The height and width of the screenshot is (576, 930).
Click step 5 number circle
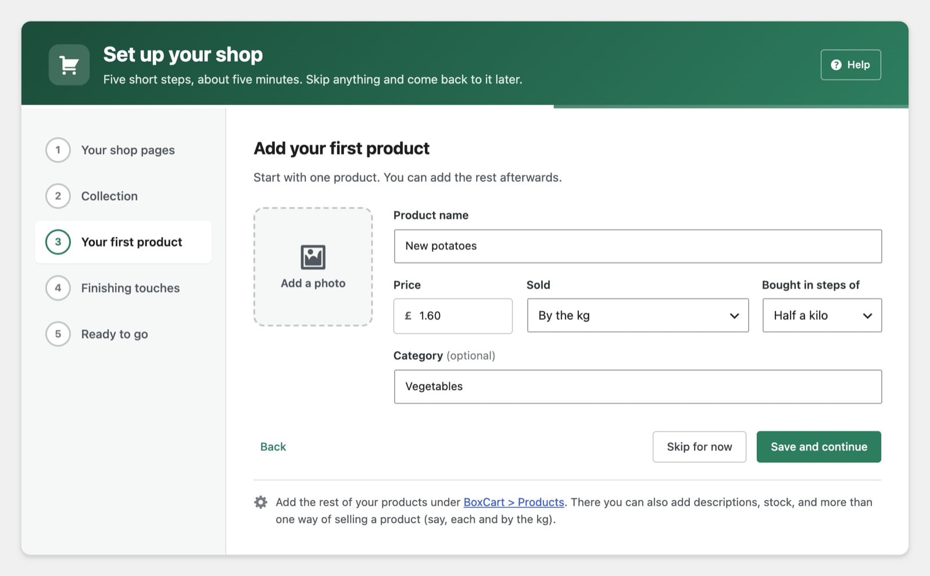(x=58, y=334)
